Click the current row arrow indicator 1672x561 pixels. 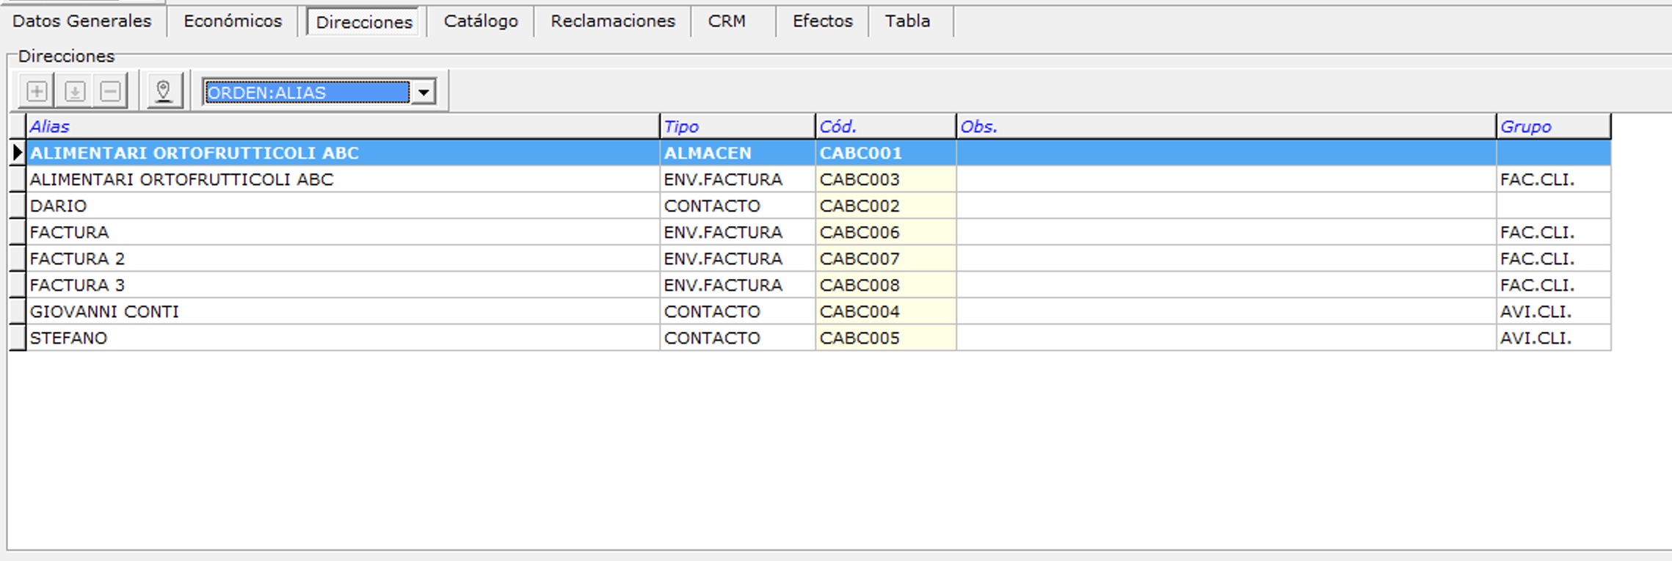tap(17, 153)
